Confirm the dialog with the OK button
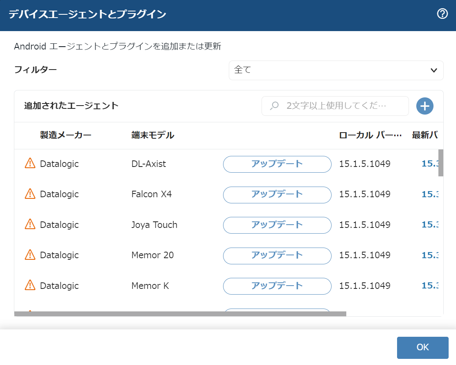This screenshot has height=365, width=456. point(422,347)
